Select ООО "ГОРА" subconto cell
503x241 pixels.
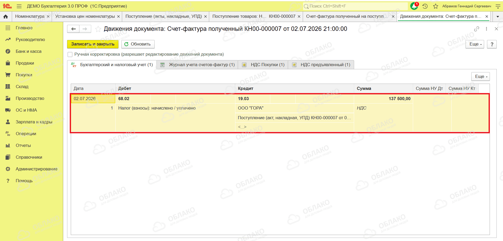[295, 108]
